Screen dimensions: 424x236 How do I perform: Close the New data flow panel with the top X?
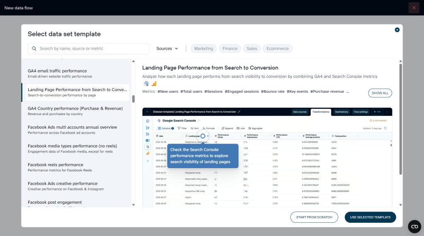(414, 8)
